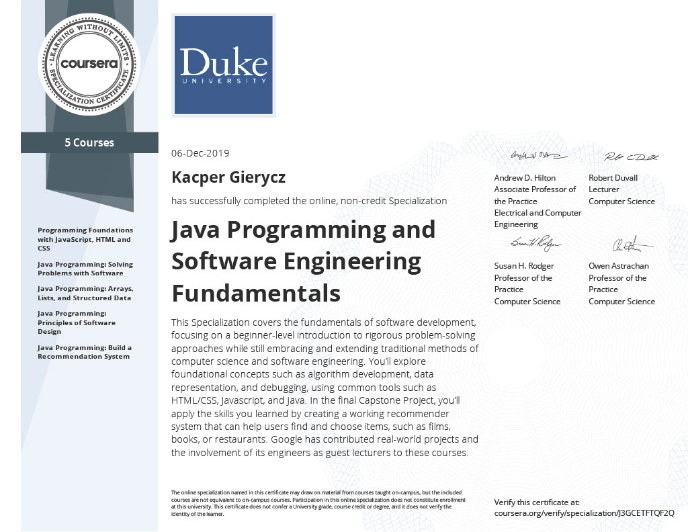Click course 'Java Programming: Principles of Software Design'

click(x=77, y=322)
